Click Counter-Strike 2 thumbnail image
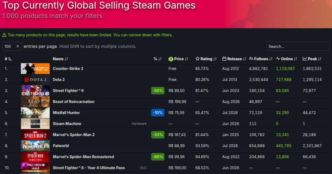This screenshot has width=332, height=174. (x=35, y=68)
